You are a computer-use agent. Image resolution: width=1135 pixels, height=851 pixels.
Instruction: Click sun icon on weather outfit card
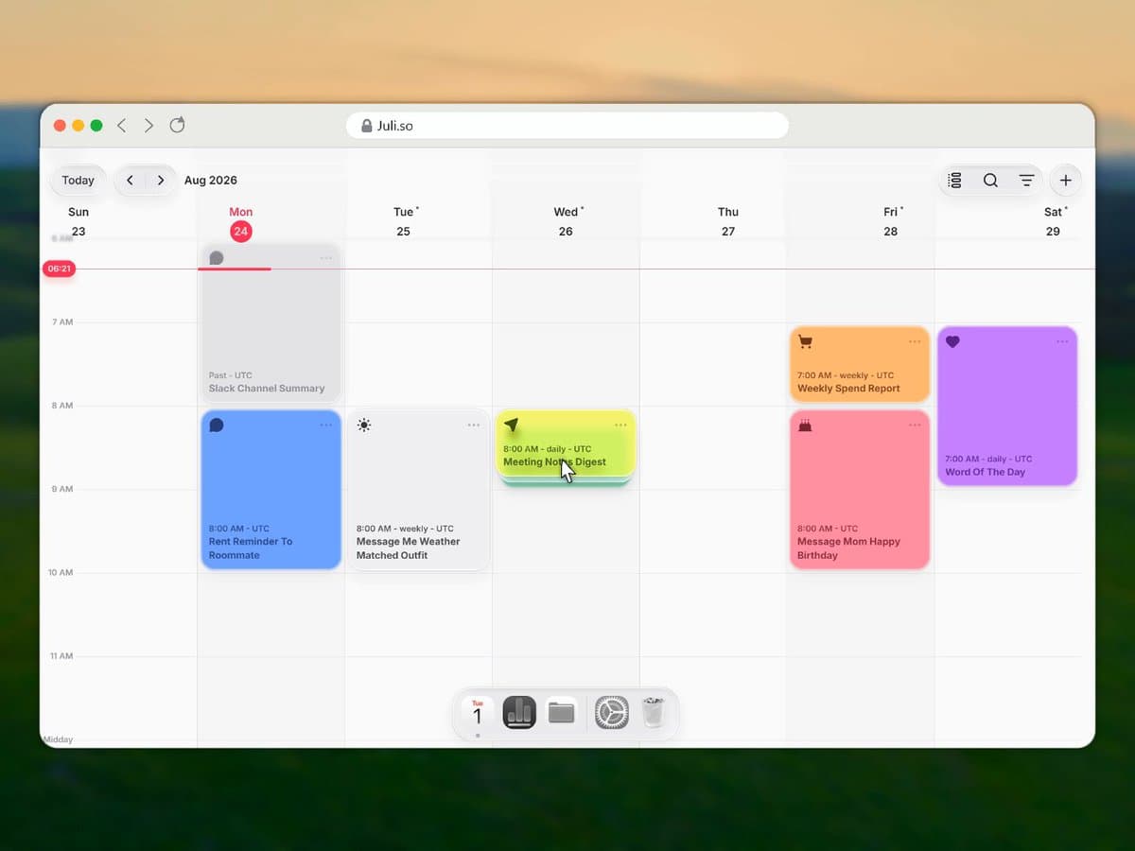pos(364,425)
